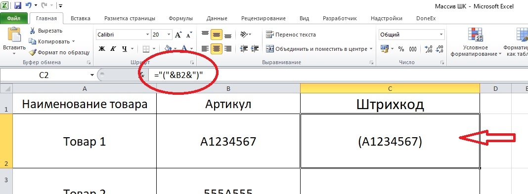The width and height of the screenshot is (528, 194).
Task: Open the Шрифт dialog launcher
Action: point(192,63)
